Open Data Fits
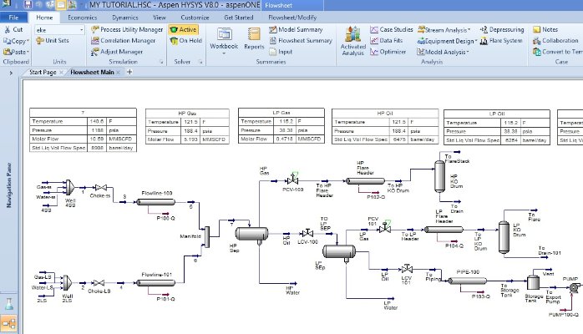Image resolution: width=583 pixels, height=334 pixels. pos(387,40)
